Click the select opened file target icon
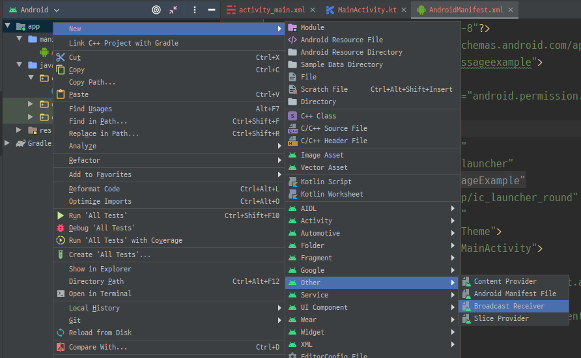The image size is (581, 358). pos(156,10)
